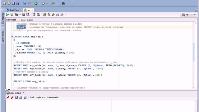Screen dimensions: 199x112
Task: Click the d_money NUMBER CHECK line
Action: (45, 53)
